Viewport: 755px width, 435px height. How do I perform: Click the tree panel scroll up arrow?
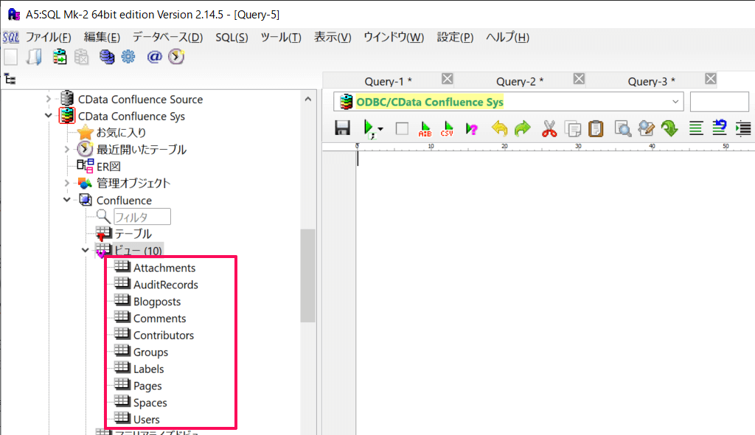click(307, 100)
